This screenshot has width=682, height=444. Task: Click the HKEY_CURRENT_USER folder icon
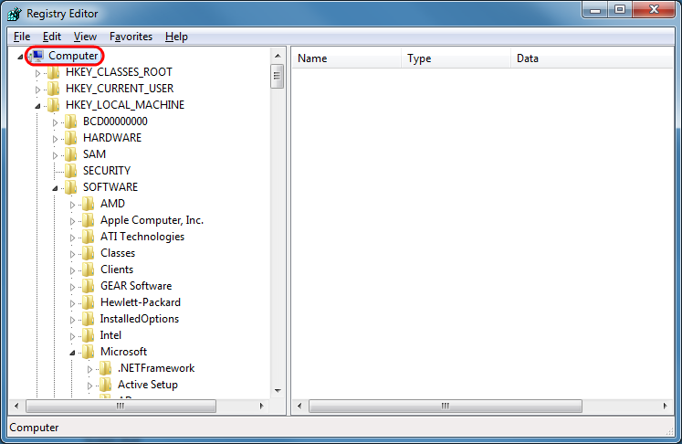point(54,89)
